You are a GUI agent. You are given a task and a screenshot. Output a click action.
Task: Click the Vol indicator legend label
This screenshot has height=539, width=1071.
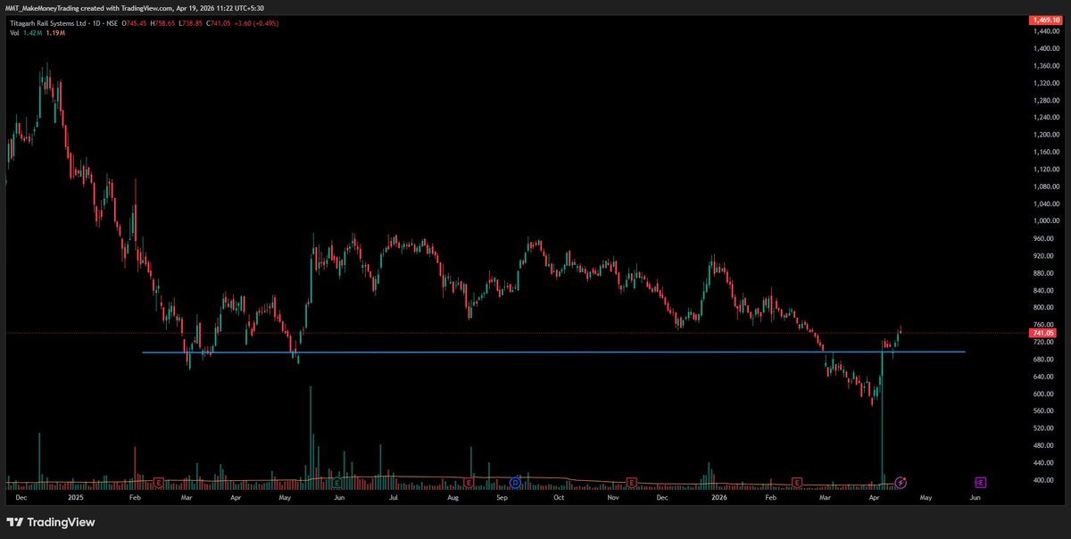(x=15, y=32)
